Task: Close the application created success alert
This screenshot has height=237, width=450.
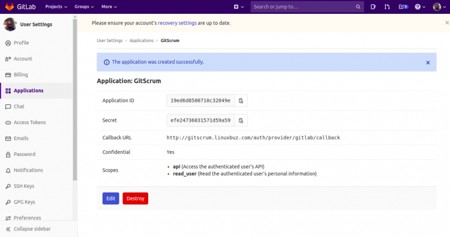Action: pyautogui.click(x=428, y=62)
